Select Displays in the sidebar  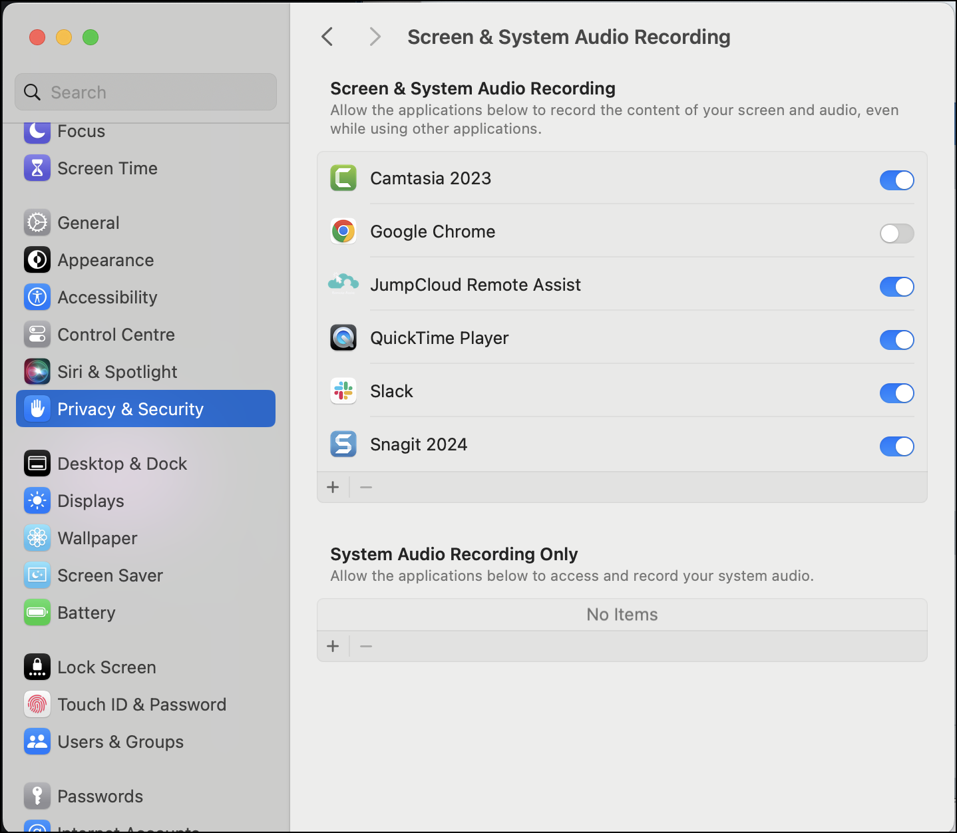[x=91, y=500]
